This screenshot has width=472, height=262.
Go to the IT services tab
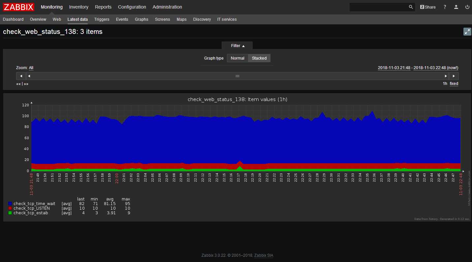(227, 19)
